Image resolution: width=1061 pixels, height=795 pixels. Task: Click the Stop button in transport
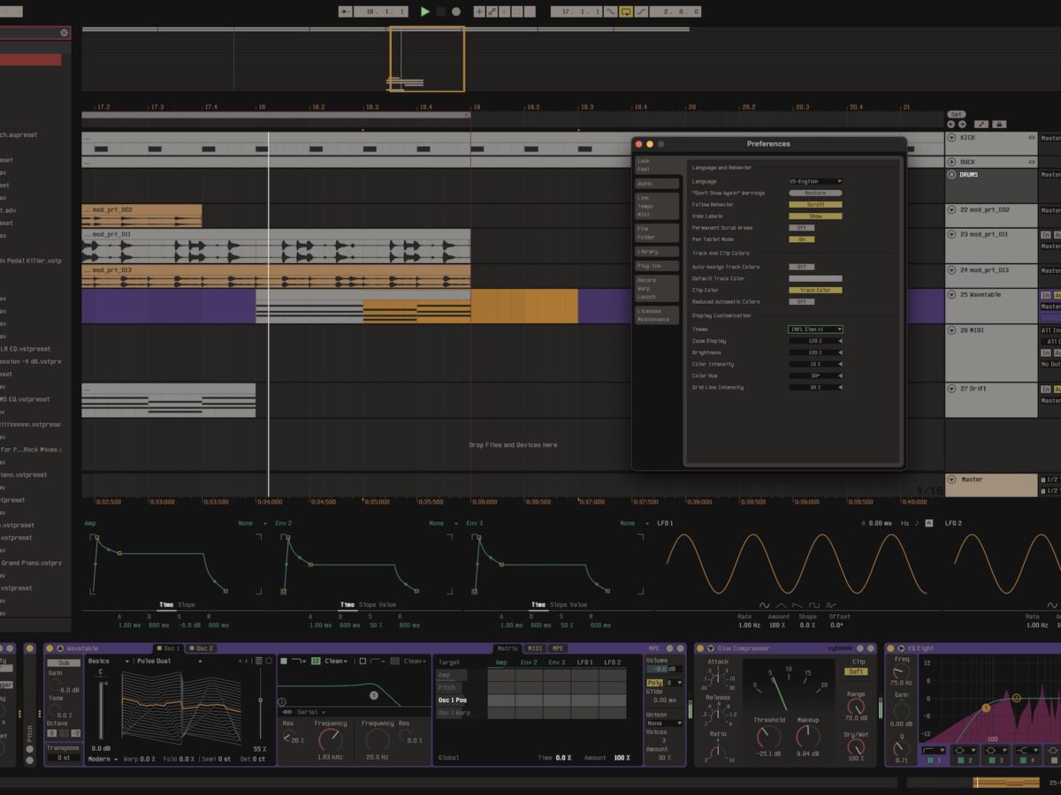pos(440,11)
